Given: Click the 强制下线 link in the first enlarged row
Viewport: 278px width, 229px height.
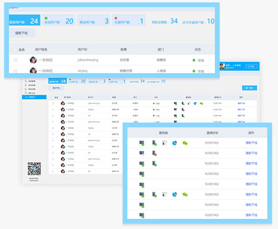Looking at the screenshot, I should [x=251, y=143].
